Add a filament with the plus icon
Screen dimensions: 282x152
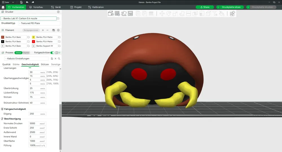click(x=43, y=30)
